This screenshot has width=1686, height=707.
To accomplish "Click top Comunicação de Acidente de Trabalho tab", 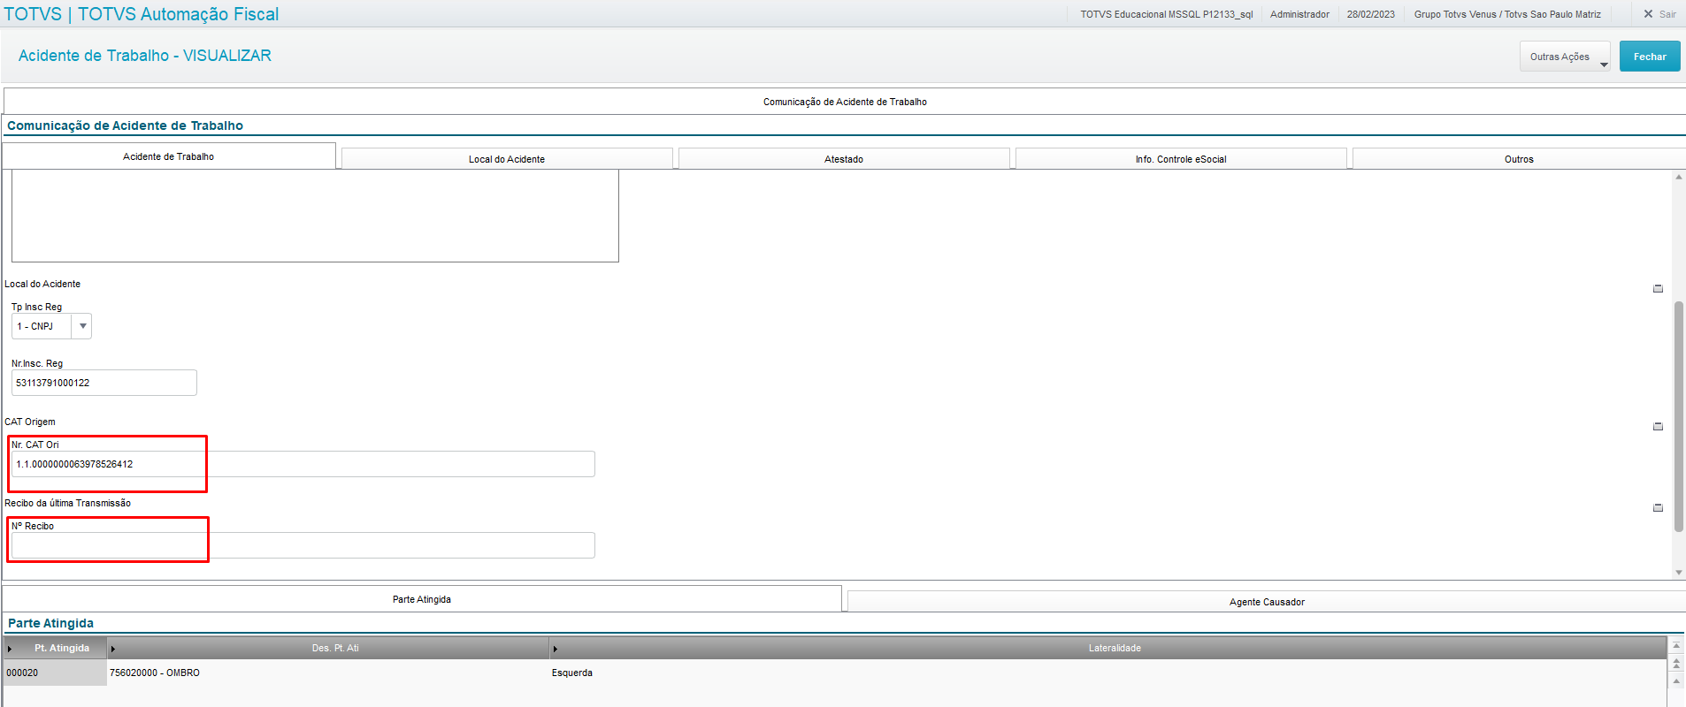I will point(845,102).
